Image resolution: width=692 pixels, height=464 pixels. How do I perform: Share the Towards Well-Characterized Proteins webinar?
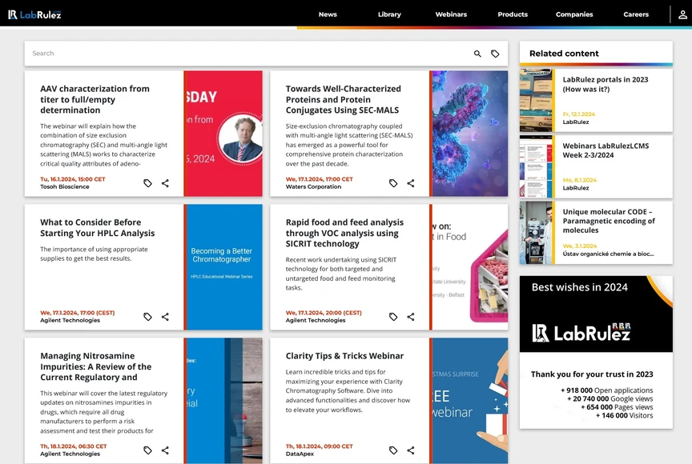tap(410, 183)
